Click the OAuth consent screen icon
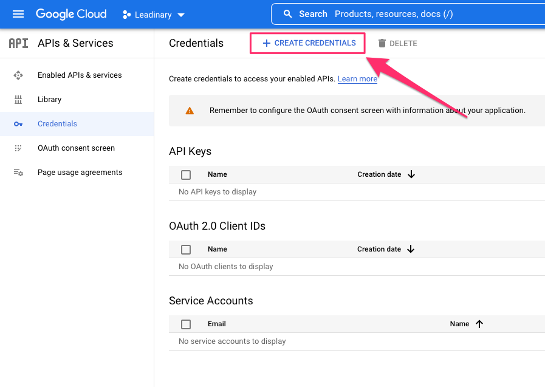Viewport: 545px width, 387px height. point(18,148)
